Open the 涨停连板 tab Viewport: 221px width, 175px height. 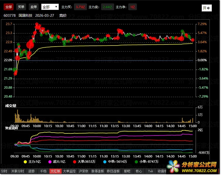(x=98, y=171)
